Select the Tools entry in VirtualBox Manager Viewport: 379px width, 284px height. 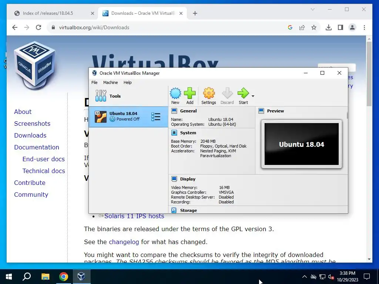[128, 96]
